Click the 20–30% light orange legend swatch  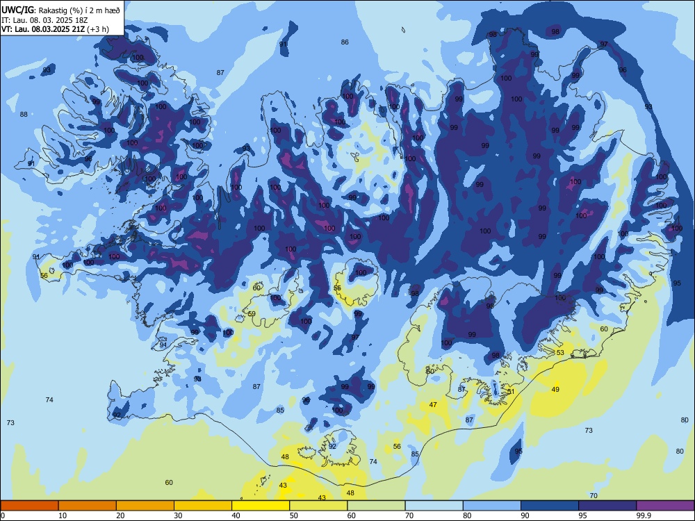(145, 506)
